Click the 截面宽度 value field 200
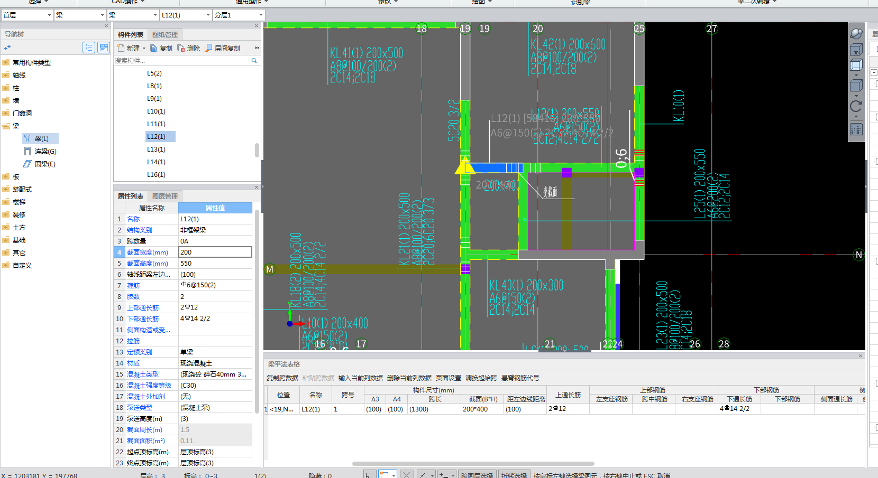The image size is (878, 478). point(215,252)
